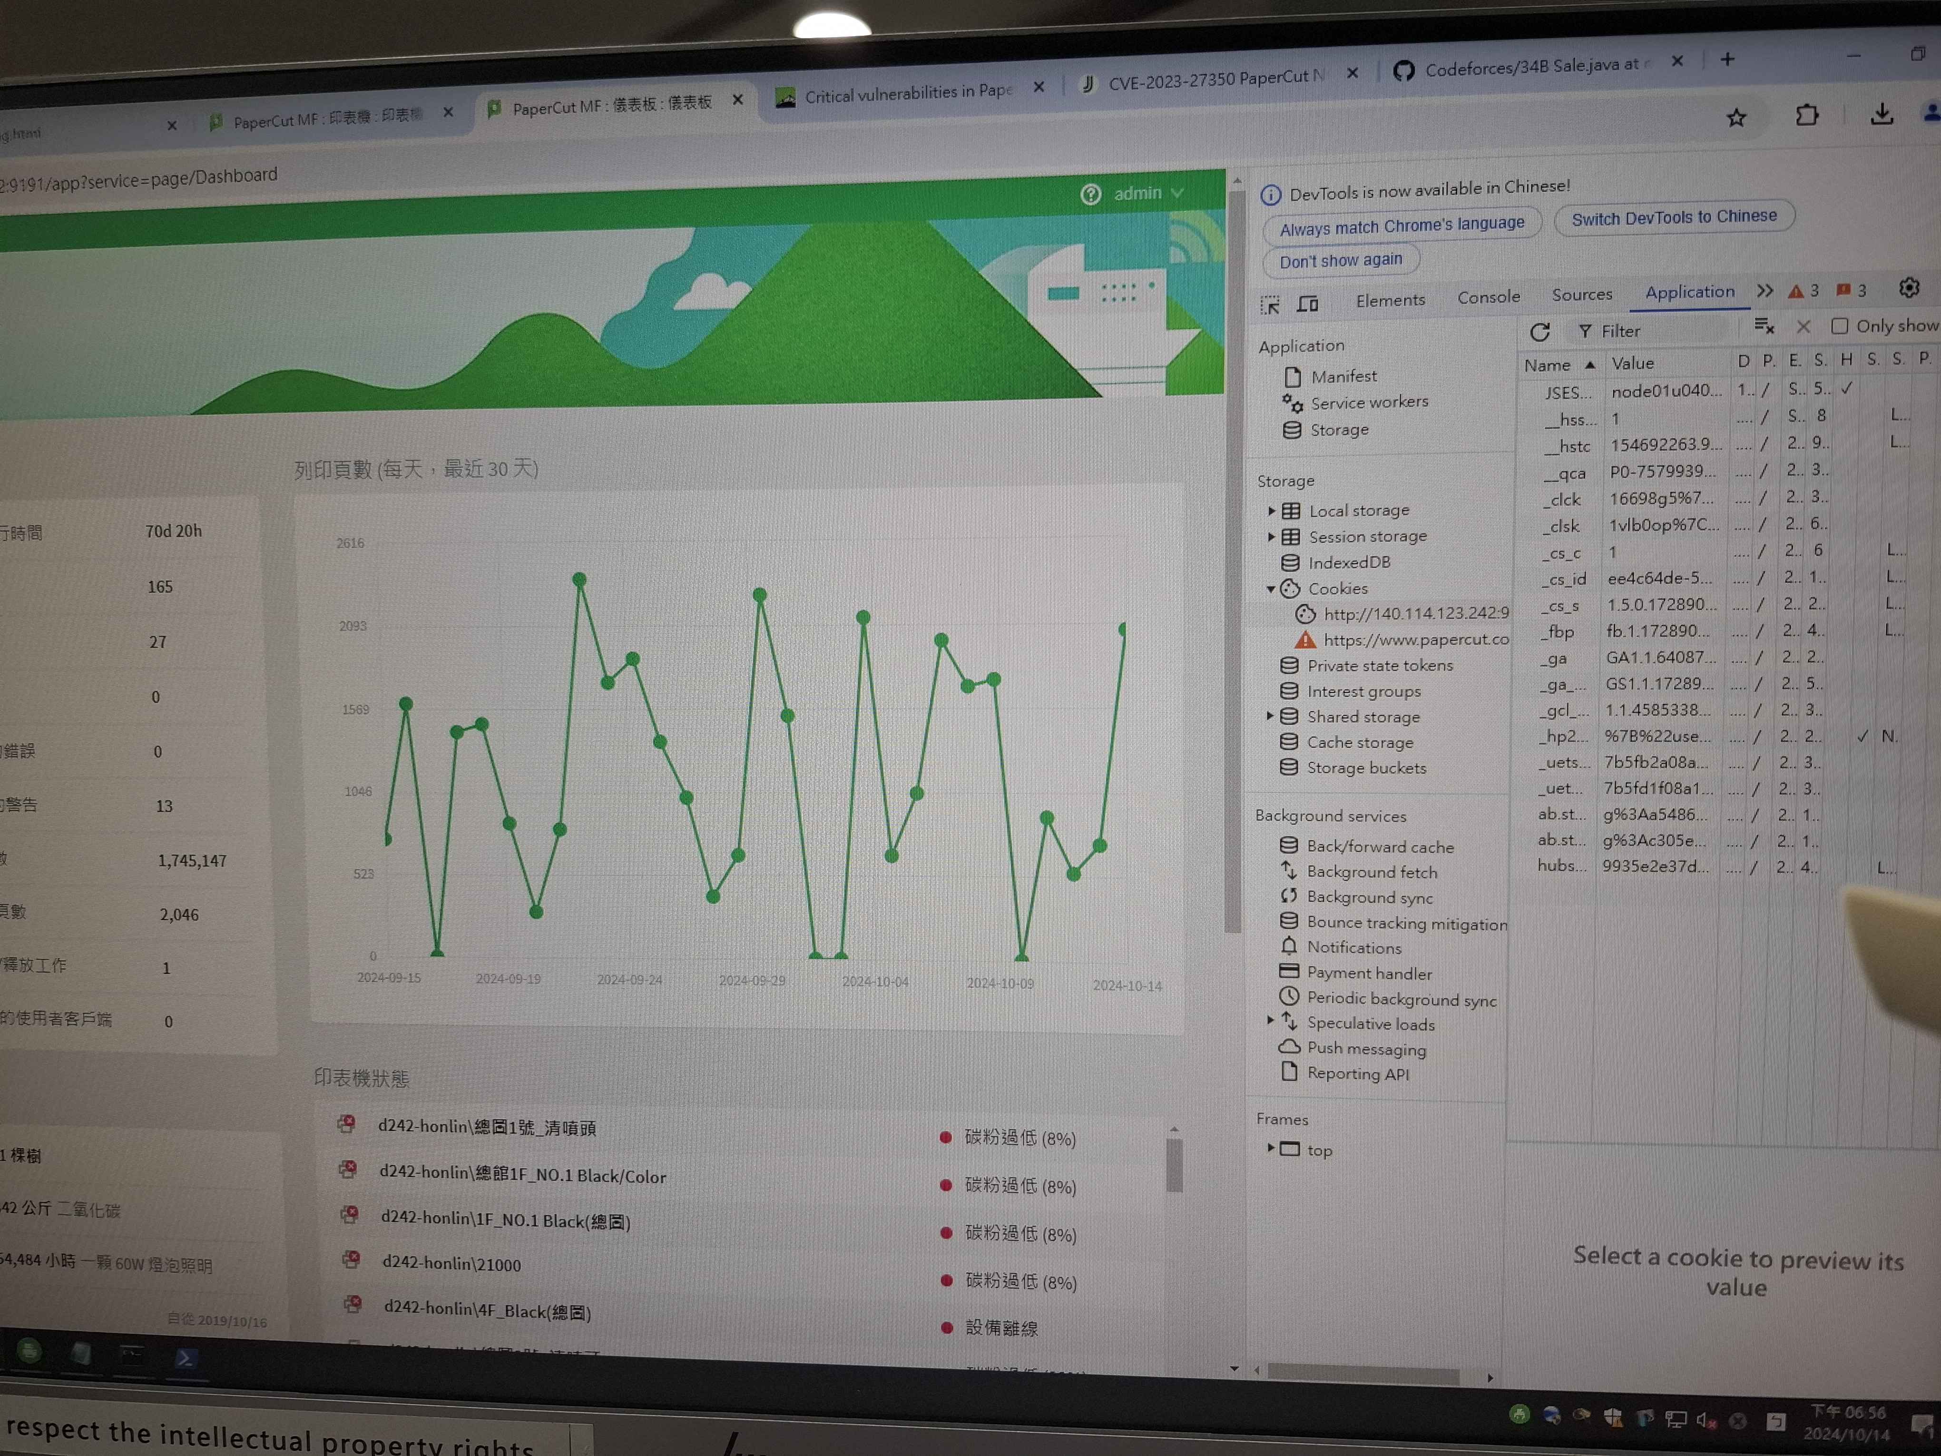Click Always match Chrome's language
Viewport: 1941px width, 1456px height.
tap(1402, 226)
